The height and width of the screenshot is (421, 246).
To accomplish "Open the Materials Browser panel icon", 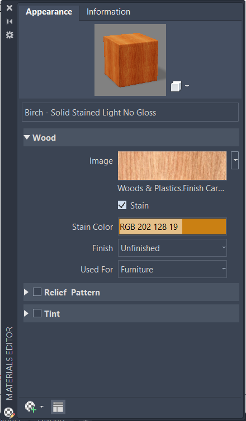I will point(58,407).
